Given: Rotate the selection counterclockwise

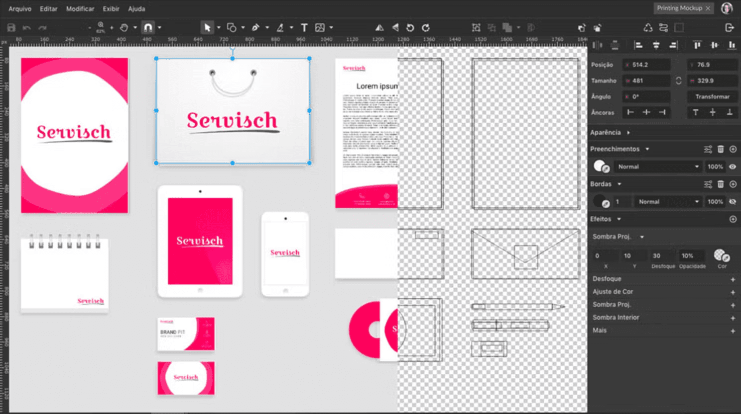Looking at the screenshot, I should [409, 27].
